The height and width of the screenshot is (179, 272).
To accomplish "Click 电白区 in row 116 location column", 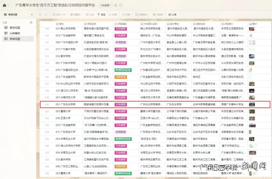I will [x=197, y=77].
